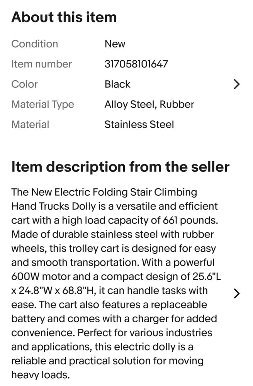Tap the "heavy loads." closing line

[41, 375]
